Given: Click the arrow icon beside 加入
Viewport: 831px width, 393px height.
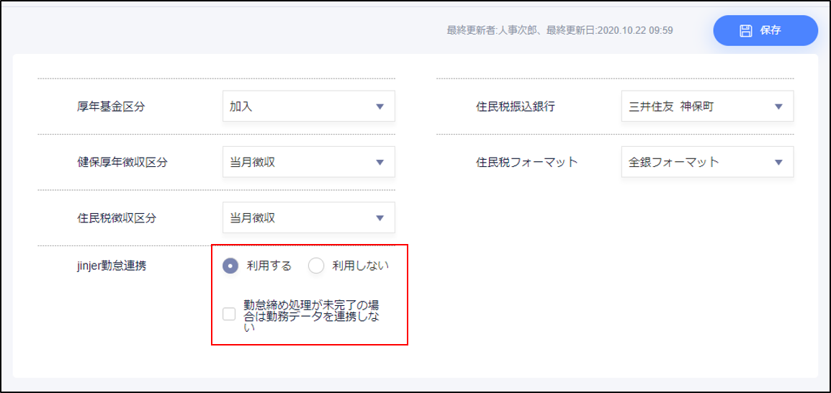Looking at the screenshot, I should (x=380, y=107).
